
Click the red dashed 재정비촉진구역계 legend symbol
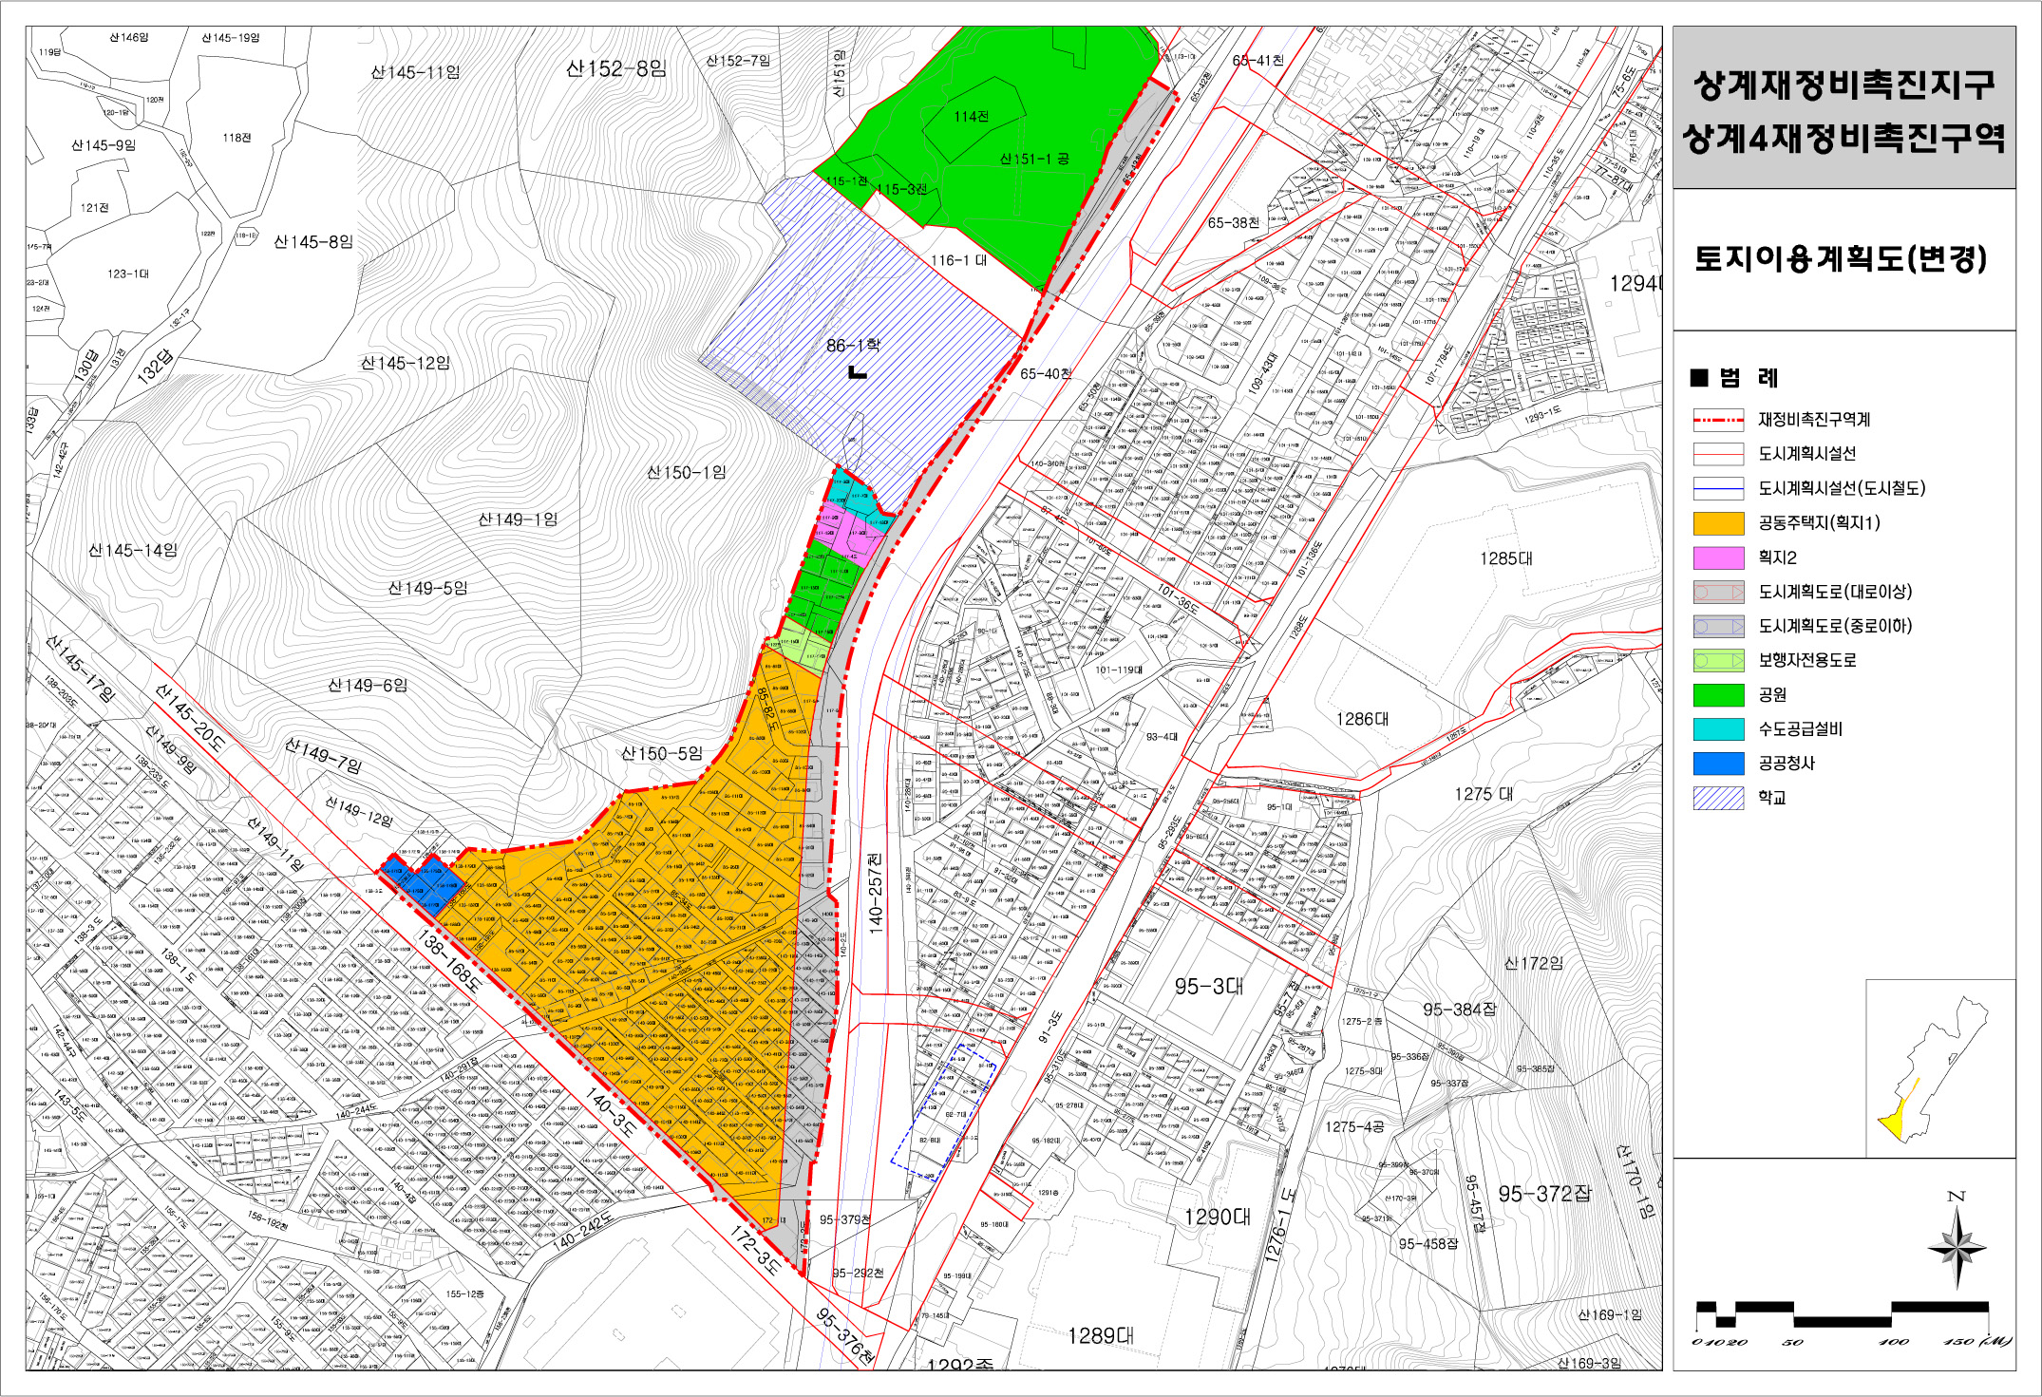(1718, 420)
